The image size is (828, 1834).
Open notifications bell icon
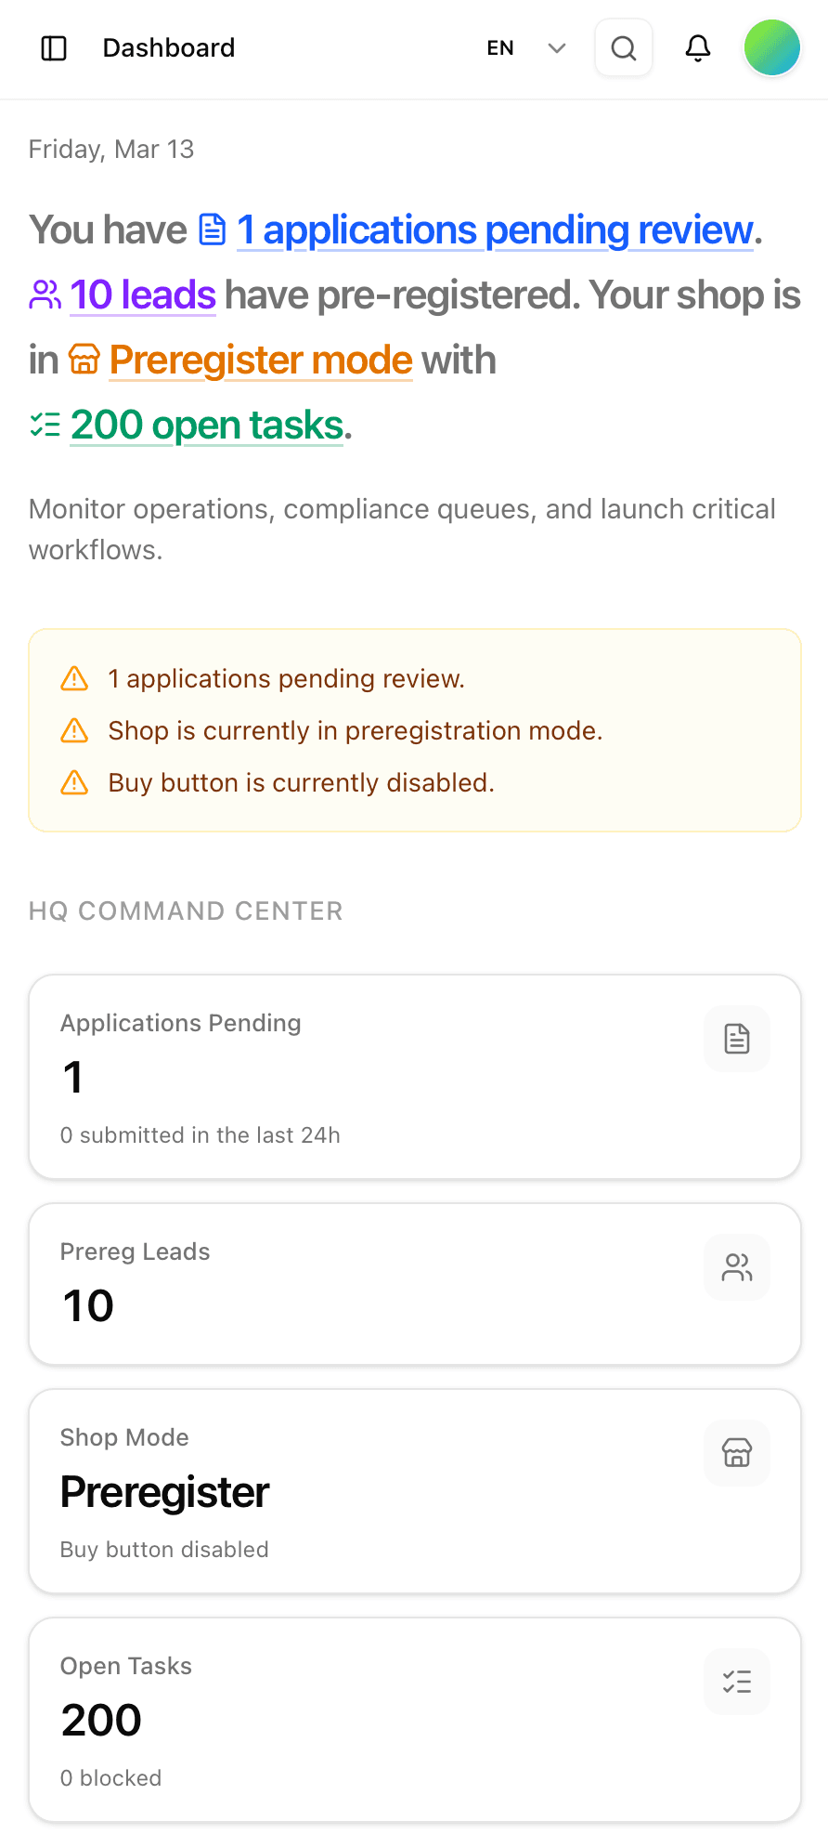(x=698, y=48)
